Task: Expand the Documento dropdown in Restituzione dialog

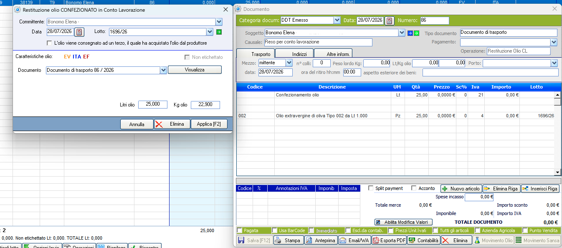Action: point(163,70)
